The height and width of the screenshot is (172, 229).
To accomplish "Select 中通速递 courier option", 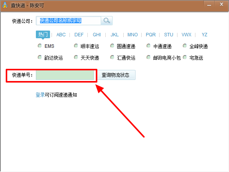I will [x=148, y=46].
